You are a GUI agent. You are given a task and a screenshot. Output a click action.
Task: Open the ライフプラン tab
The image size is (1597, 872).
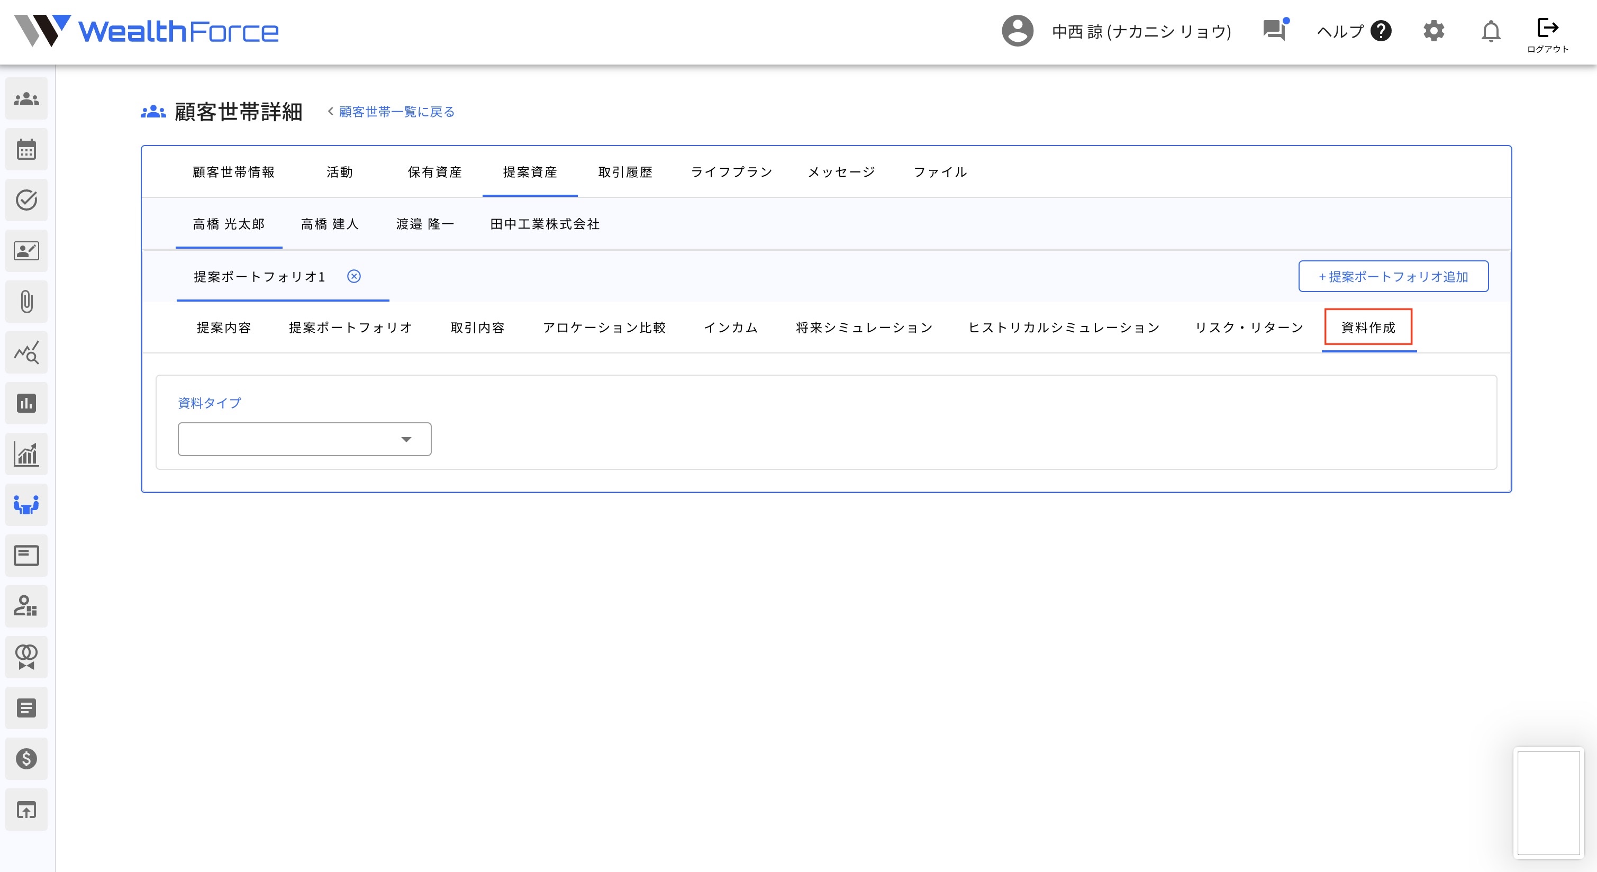click(732, 172)
